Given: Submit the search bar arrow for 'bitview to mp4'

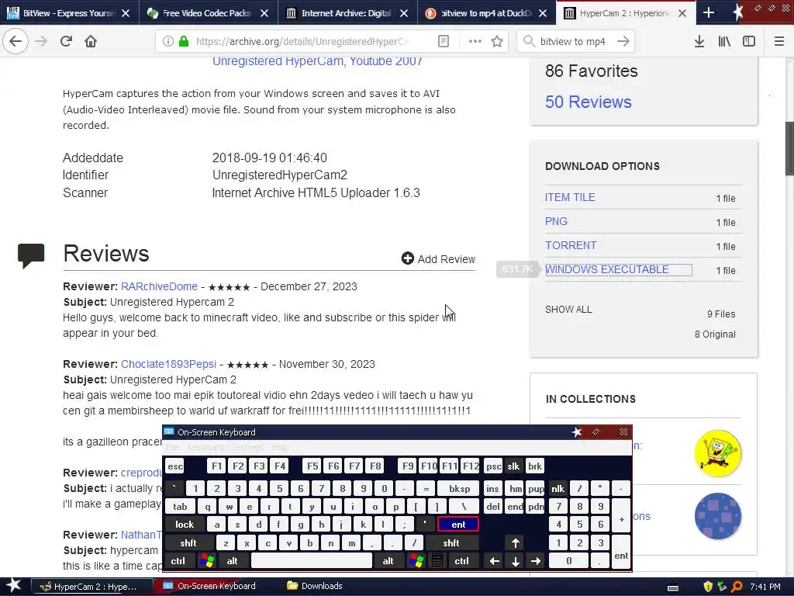Looking at the screenshot, I should (x=623, y=41).
